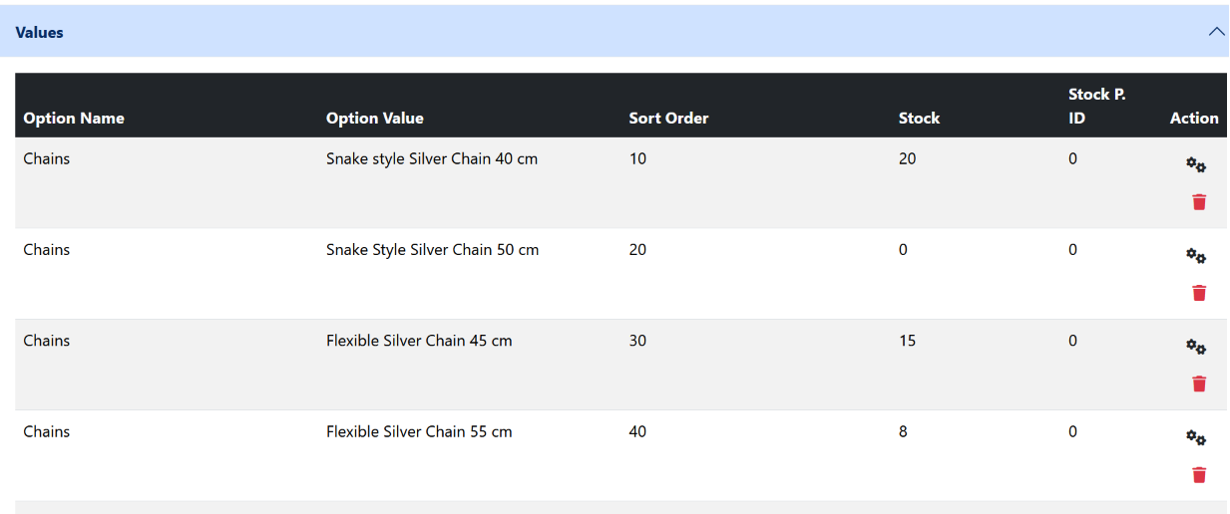Open settings gears for Snake style 40 cm

click(1196, 165)
